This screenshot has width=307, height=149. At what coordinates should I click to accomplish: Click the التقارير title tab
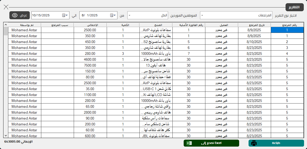pos(295,7)
